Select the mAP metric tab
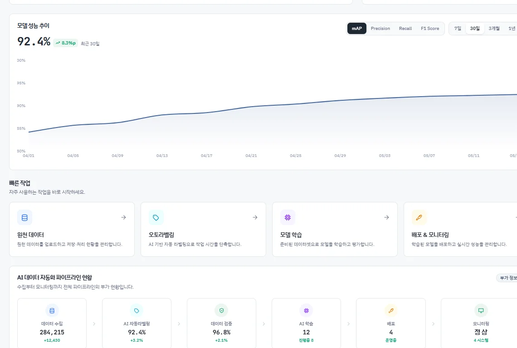 [x=357, y=29]
